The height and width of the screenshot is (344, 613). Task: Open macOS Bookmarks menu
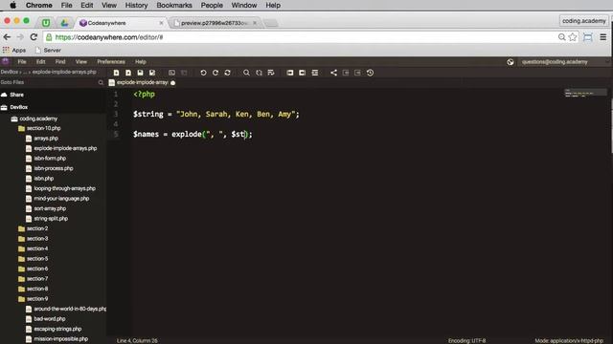(174, 5)
